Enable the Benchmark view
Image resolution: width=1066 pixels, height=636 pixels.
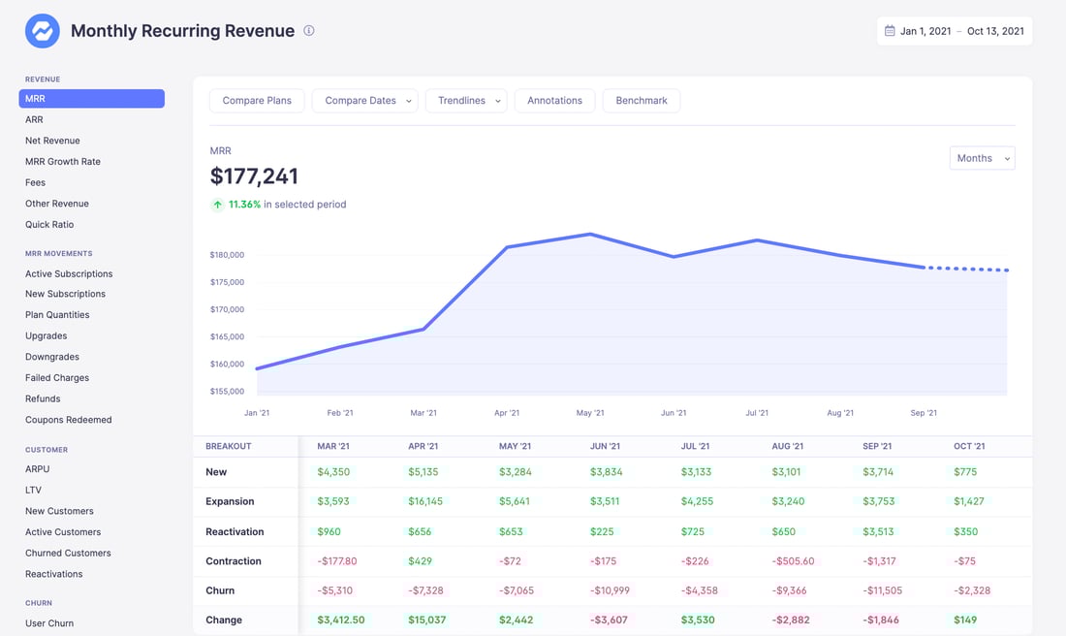coord(641,100)
